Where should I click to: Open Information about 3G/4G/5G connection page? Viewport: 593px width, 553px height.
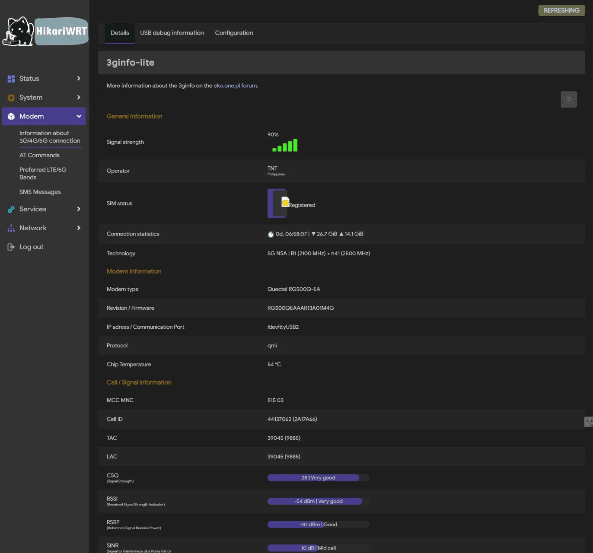tap(50, 137)
